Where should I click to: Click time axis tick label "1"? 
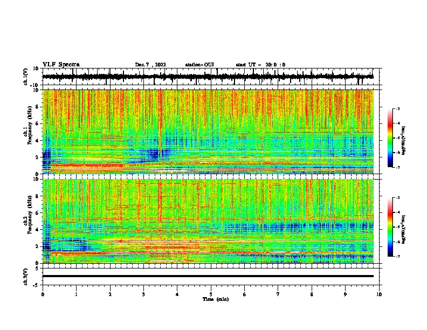pyautogui.click(x=76, y=294)
